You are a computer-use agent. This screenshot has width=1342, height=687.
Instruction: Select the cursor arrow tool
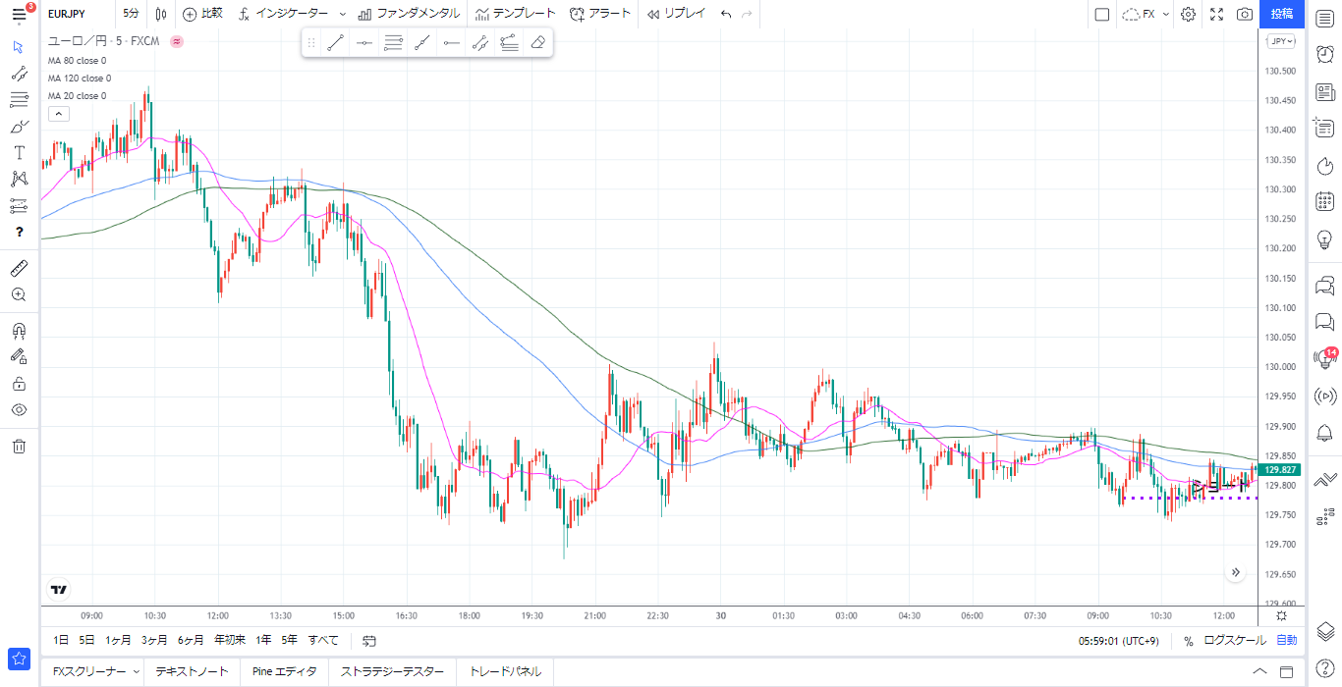(19, 46)
